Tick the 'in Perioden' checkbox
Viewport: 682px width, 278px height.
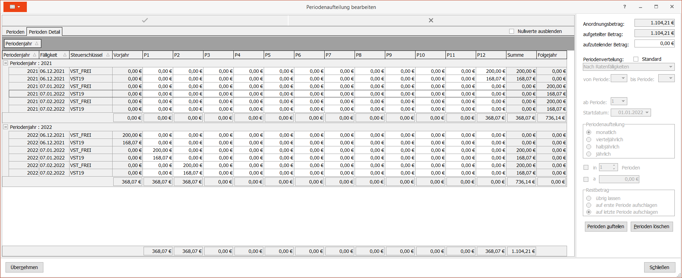click(586, 168)
